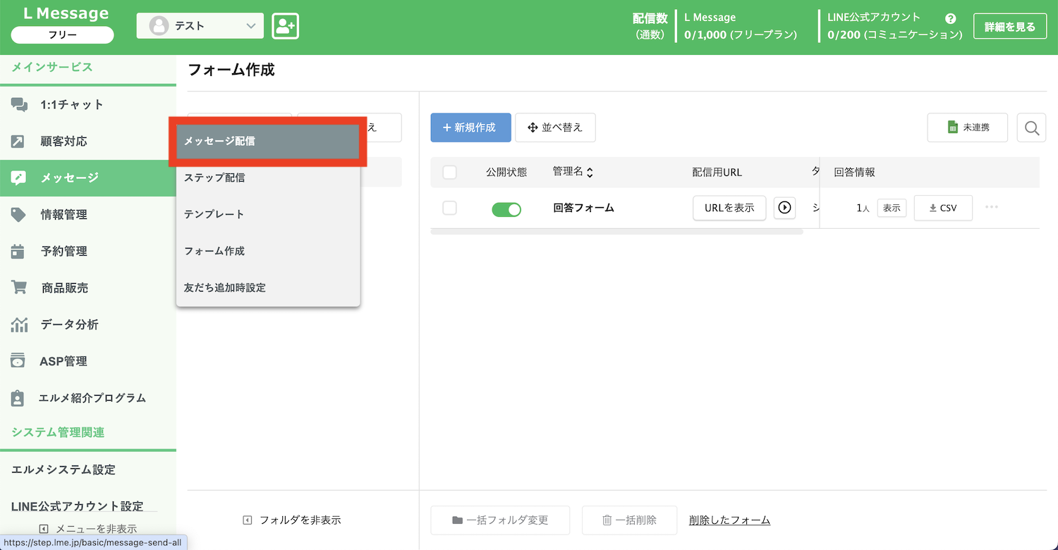Click the spreadsheet icon in 未連携 button
The image size is (1058, 550).
(952, 127)
